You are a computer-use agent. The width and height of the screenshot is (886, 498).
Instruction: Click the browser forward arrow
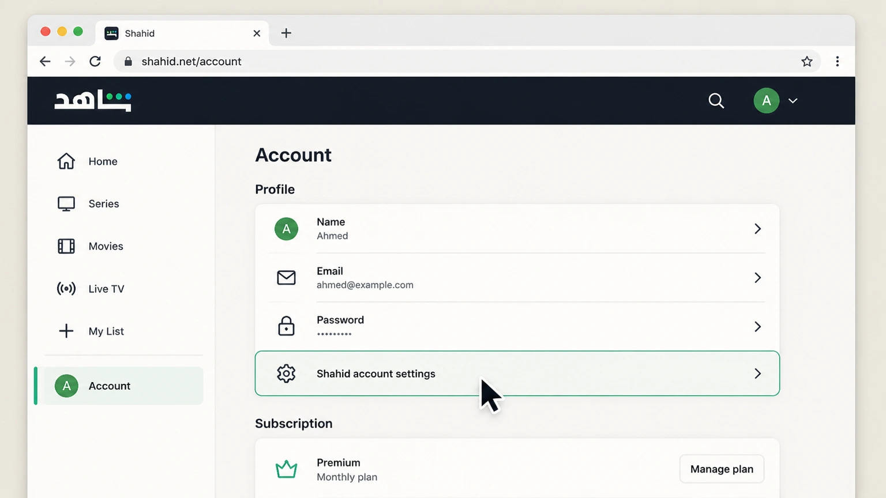[x=70, y=61]
